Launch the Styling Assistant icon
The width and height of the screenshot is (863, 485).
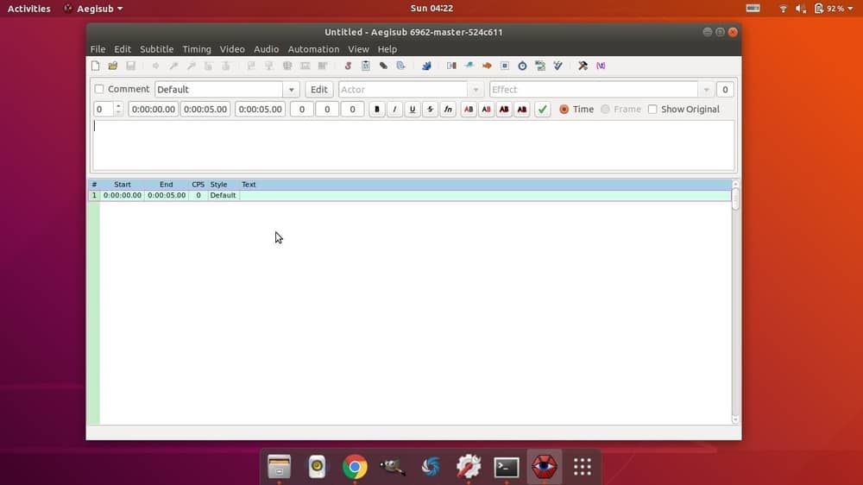pos(469,66)
